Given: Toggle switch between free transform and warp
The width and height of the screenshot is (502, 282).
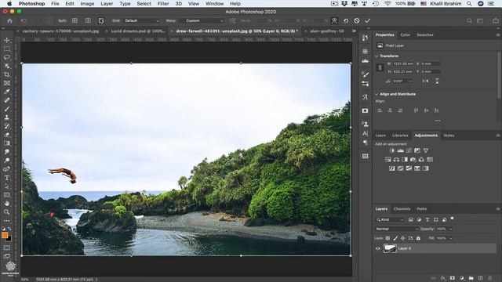Looking at the screenshot, I should coord(334,21).
